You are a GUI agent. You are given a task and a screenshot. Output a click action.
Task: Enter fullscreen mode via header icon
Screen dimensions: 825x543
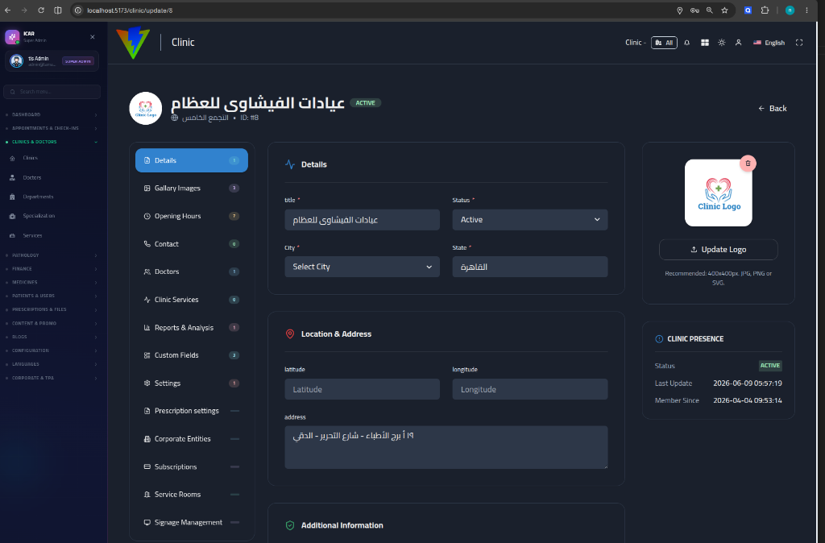798,43
